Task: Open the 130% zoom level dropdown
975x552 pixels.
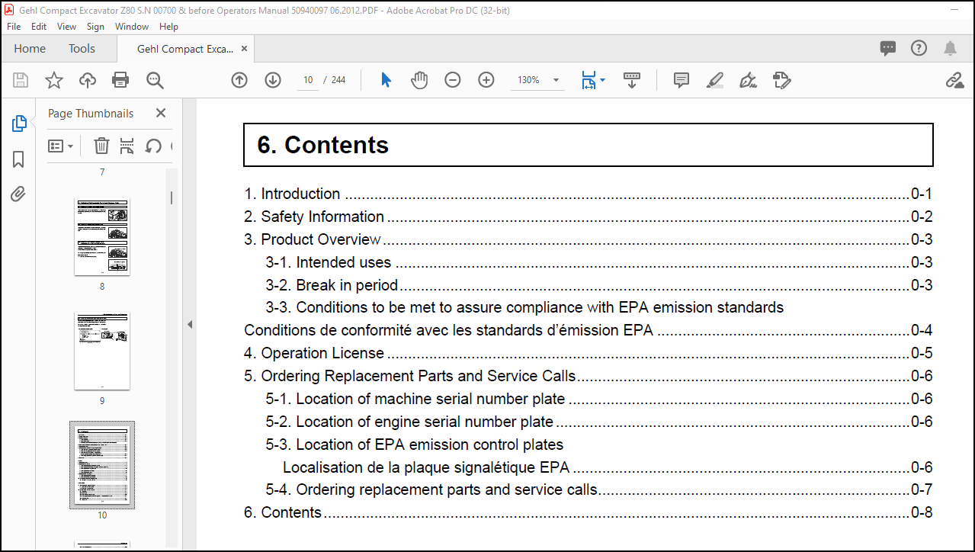Action: (x=537, y=80)
